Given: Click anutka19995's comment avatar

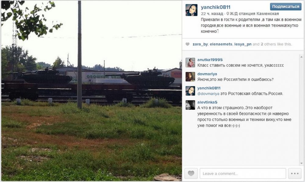Looking at the screenshot, I should click(x=190, y=62).
